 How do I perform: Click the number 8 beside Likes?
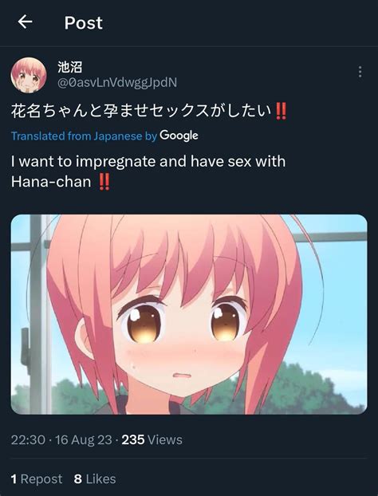pyautogui.click(x=78, y=479)
